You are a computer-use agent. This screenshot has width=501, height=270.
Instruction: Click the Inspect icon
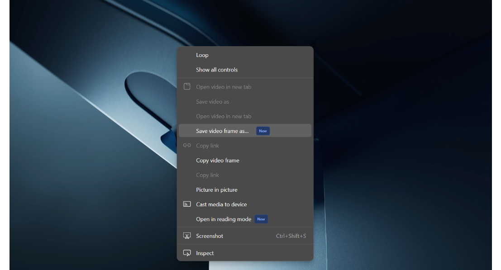[187, 253]
